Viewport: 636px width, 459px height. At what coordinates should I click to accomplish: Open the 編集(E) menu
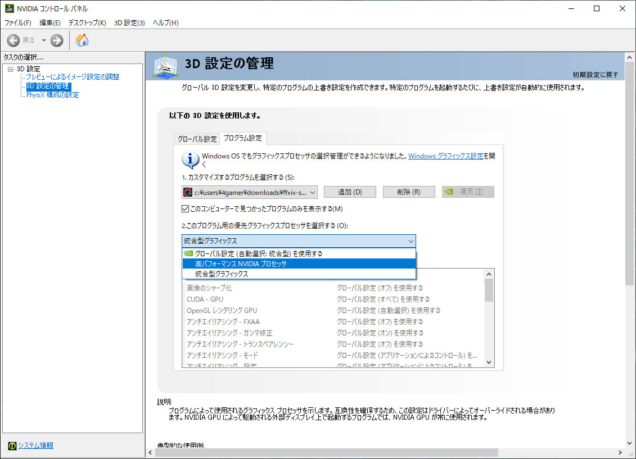(x=50, y=22)
